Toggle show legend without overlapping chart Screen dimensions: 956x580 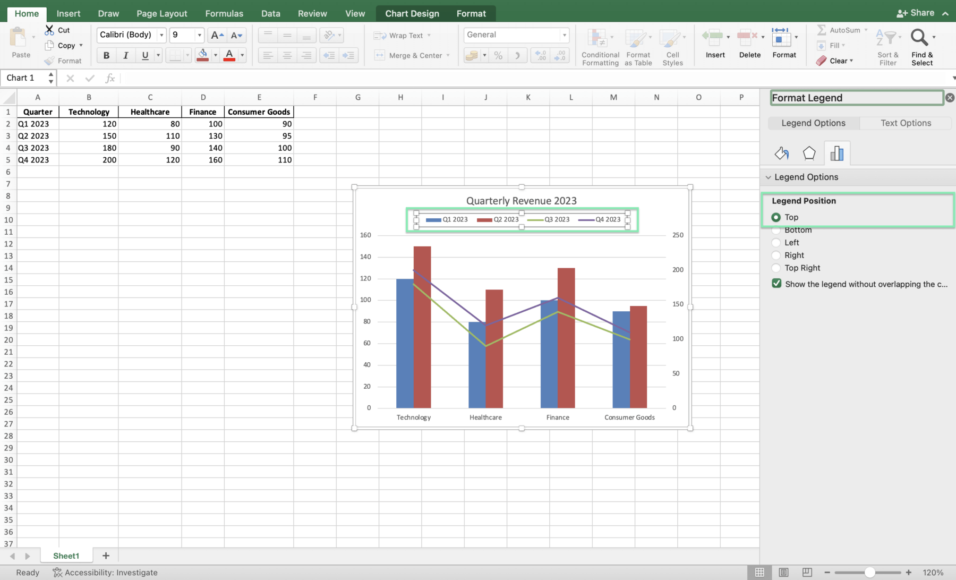tap(776, 284)
